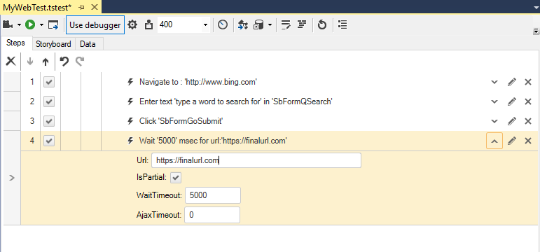This screenshot has width=540, height=252.
Task: Expand the Enter text SbFormQSearch step
Action: [x=494, y=101]
